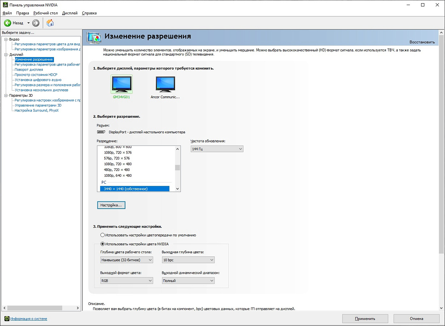Open the Правка menu
This screenshot has height=326, width=445.
(22, 13)
